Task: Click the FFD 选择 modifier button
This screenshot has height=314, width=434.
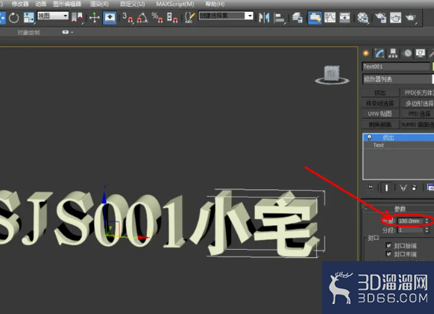Action: [x=418, y=114]
